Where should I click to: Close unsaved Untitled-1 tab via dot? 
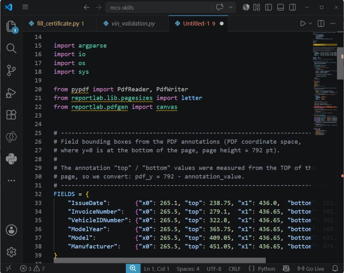(222, 24)
